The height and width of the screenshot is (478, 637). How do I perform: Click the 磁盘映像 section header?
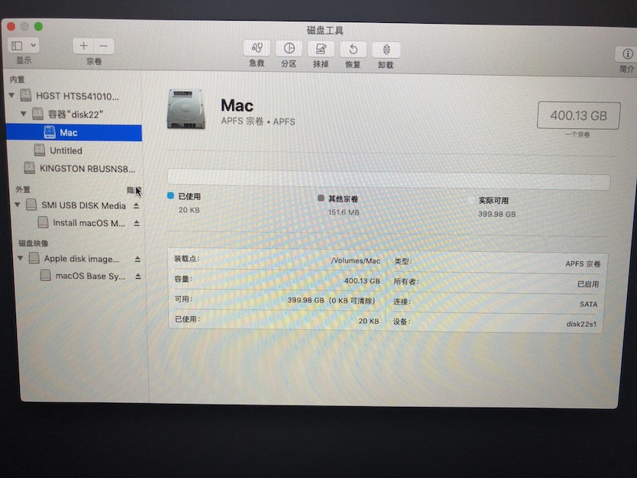click(x=34, y=244)
